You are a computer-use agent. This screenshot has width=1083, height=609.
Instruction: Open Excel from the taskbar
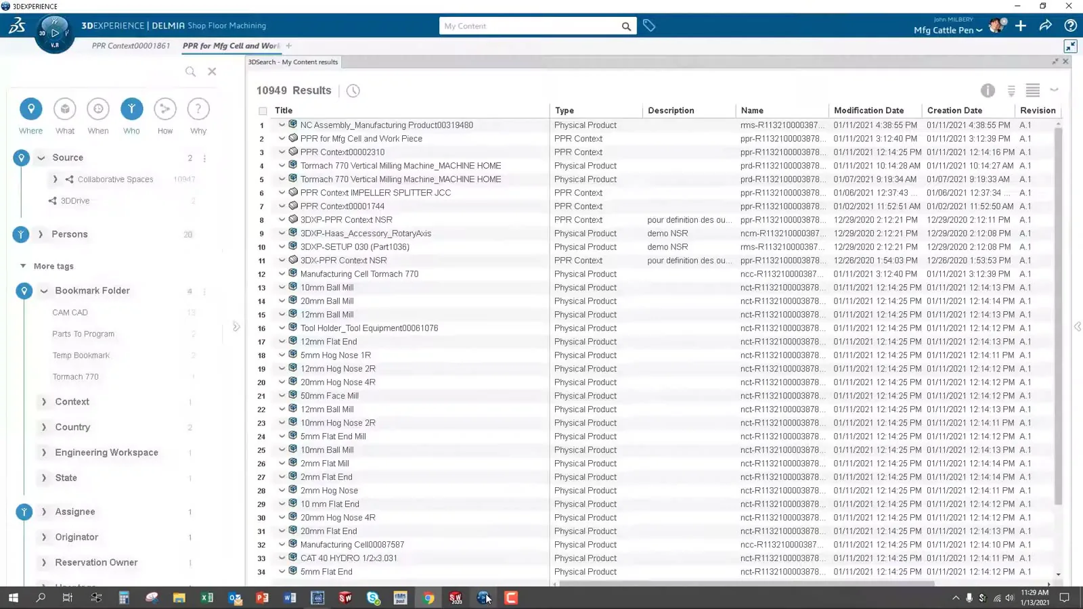(207, 597)
